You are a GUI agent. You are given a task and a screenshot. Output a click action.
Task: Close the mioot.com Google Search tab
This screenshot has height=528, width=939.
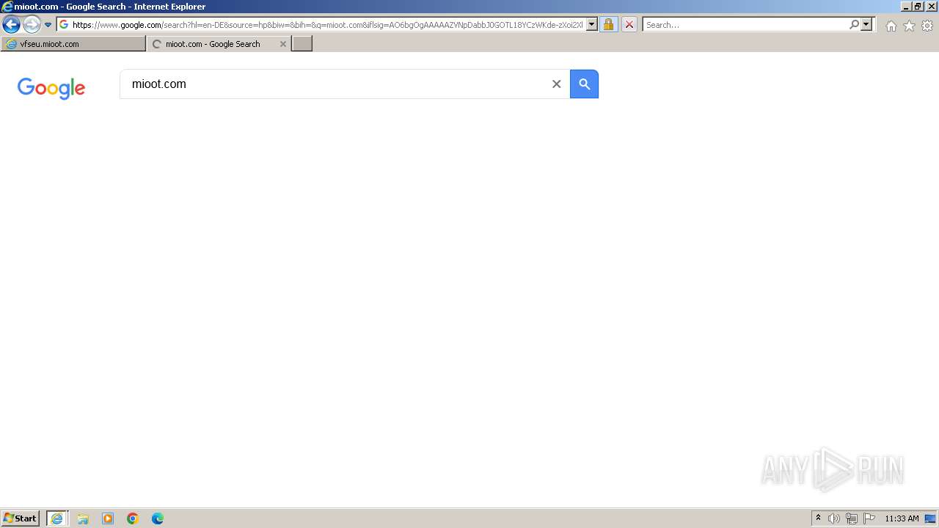[283, 44]
